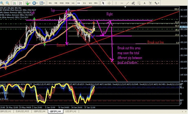The height and width of the screenshot is (114, 188).
Task: Expand the Indicators dropdown arrow
Action: pos(30,3)
